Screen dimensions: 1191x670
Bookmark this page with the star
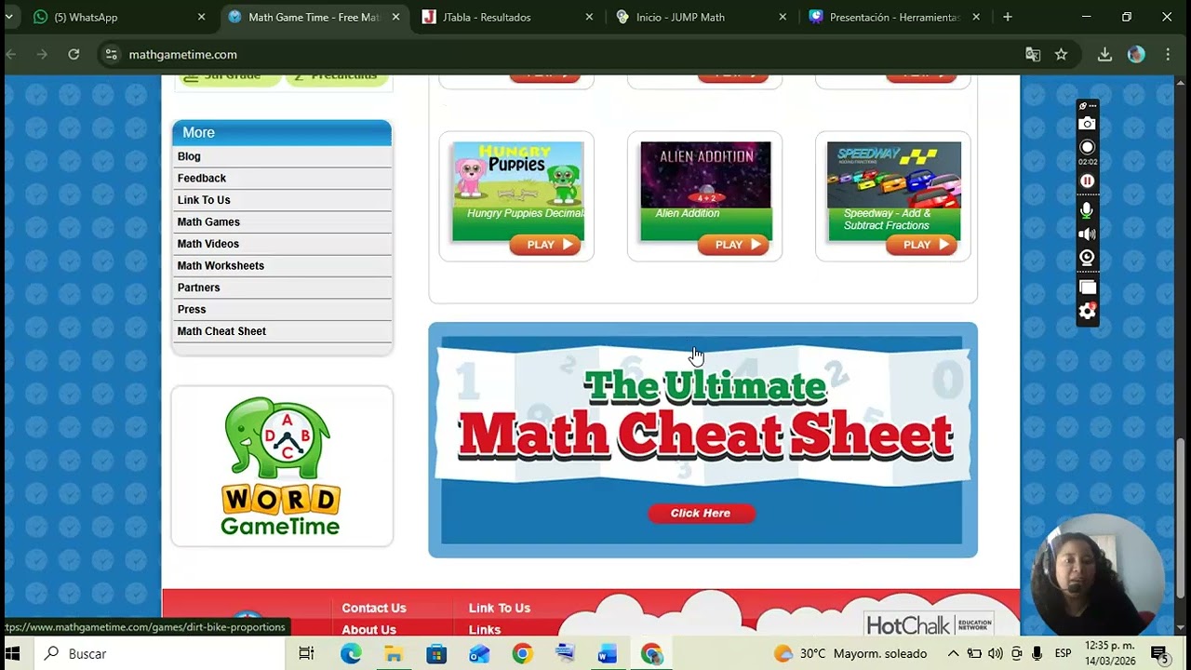point(1061,54)
